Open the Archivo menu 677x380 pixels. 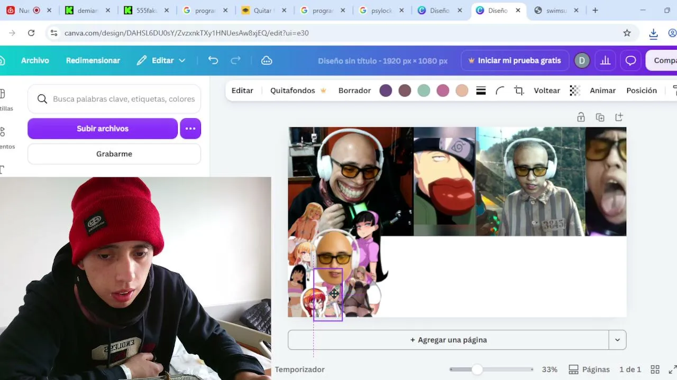35,61
